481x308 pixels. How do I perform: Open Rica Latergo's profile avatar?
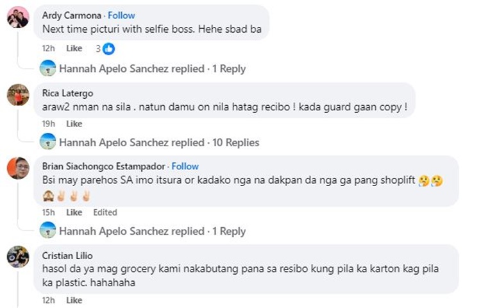click(x=17, y=94)
